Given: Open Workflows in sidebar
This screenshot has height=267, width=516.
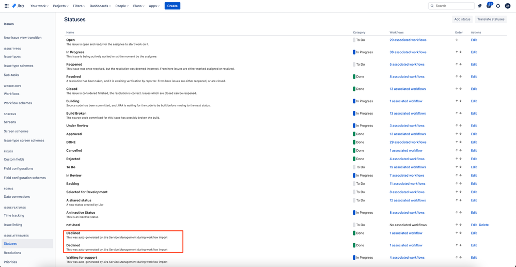Looking at the screenshot, I should [11, 94].
